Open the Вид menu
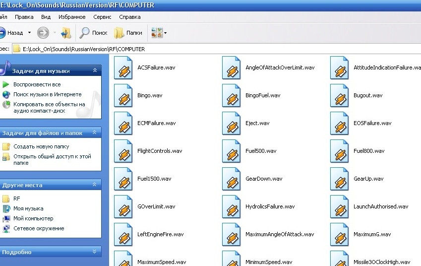The image size is (421, 266). [46, 17]
